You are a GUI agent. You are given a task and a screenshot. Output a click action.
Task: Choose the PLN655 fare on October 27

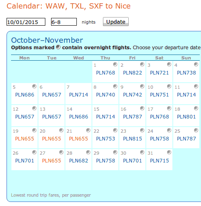click(x=51, y=161)
